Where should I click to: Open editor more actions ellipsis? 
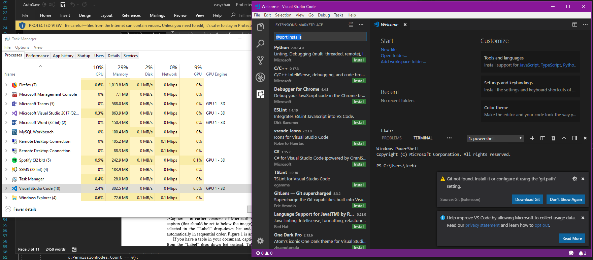click(585, 25)
